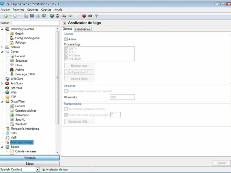This screenshot has height=173, width=231.
Task: Open FTP settings in the tree
Action: point(13,97)
